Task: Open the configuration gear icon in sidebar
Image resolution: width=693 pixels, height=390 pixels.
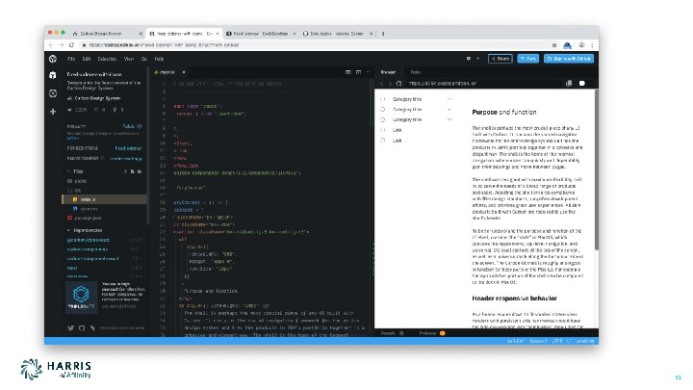Action: tap(53, 93)
